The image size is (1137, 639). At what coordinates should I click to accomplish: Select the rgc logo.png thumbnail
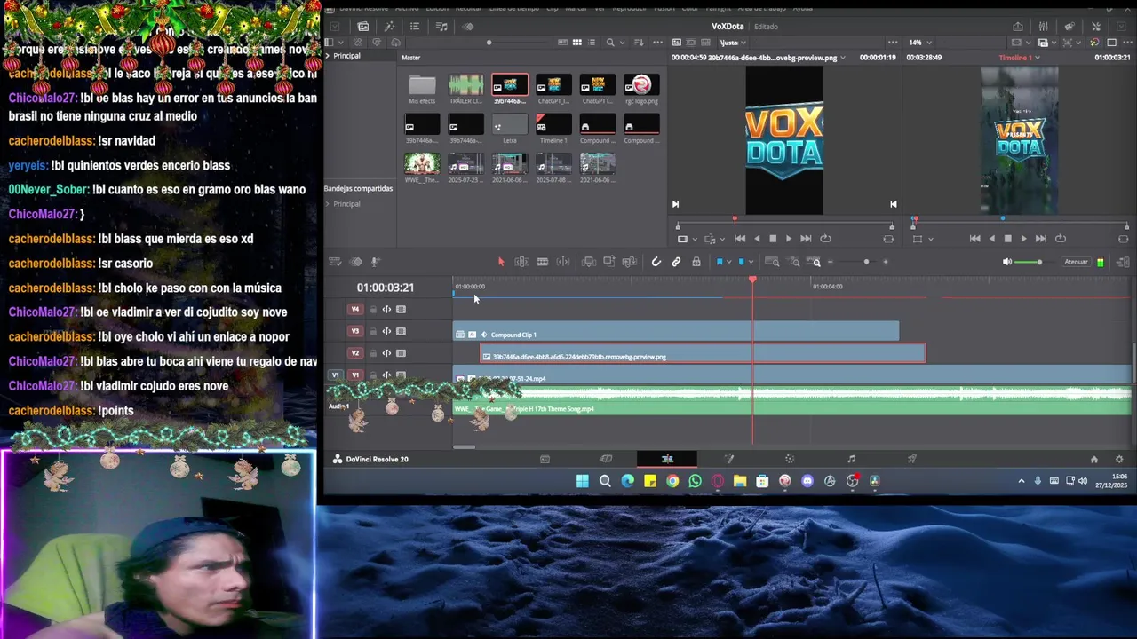point(641,85)
